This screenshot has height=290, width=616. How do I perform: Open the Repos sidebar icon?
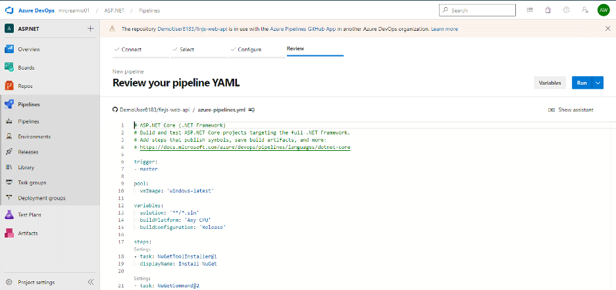coord(9,86)
